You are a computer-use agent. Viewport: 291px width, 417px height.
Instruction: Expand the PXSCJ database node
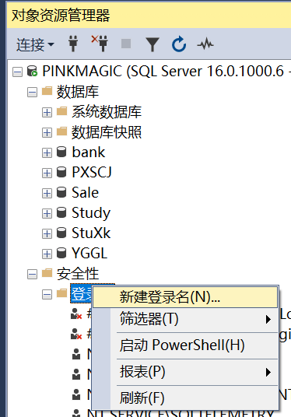(47, 173)
